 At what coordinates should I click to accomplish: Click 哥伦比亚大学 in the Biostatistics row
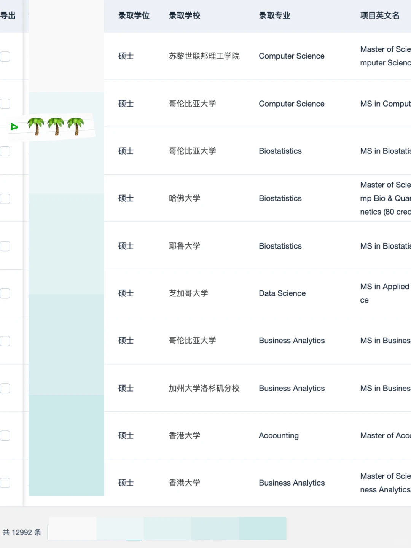coord(193,151)
